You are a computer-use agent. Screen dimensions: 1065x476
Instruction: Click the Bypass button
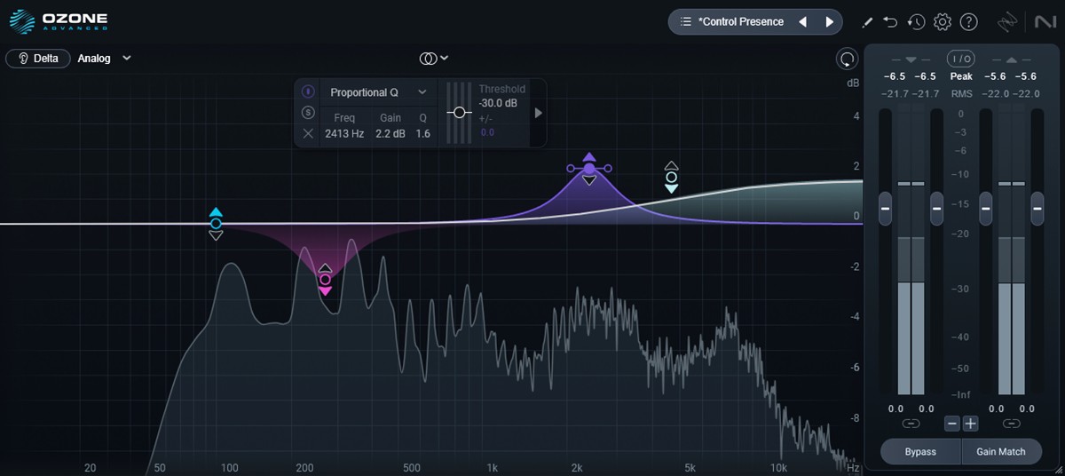coord(920,451)
